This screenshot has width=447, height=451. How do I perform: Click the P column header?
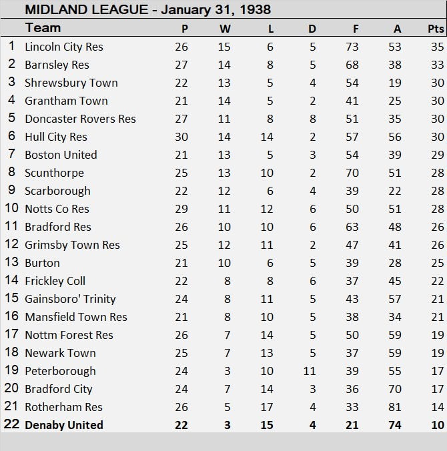(184, 29)
